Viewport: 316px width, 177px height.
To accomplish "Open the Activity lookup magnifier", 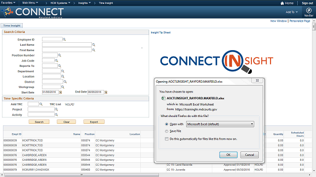I will pos(56,115).
